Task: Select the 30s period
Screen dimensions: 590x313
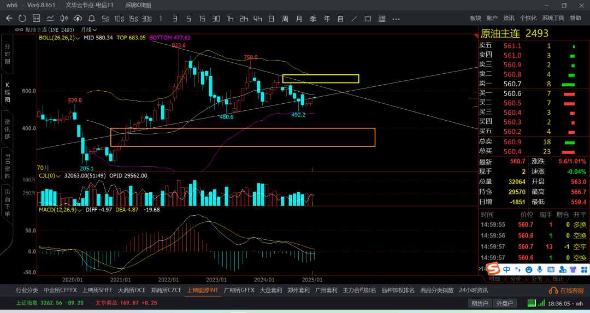Action: (147, 19)
